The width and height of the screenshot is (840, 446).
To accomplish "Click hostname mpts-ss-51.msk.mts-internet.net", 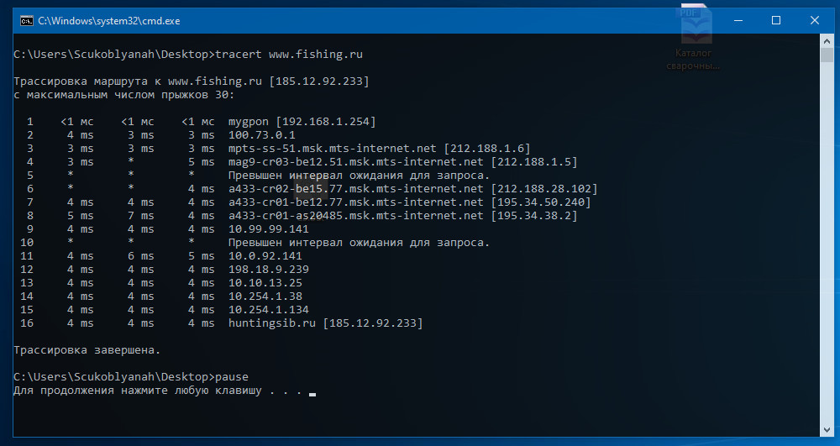I will (x=333, y=149).
